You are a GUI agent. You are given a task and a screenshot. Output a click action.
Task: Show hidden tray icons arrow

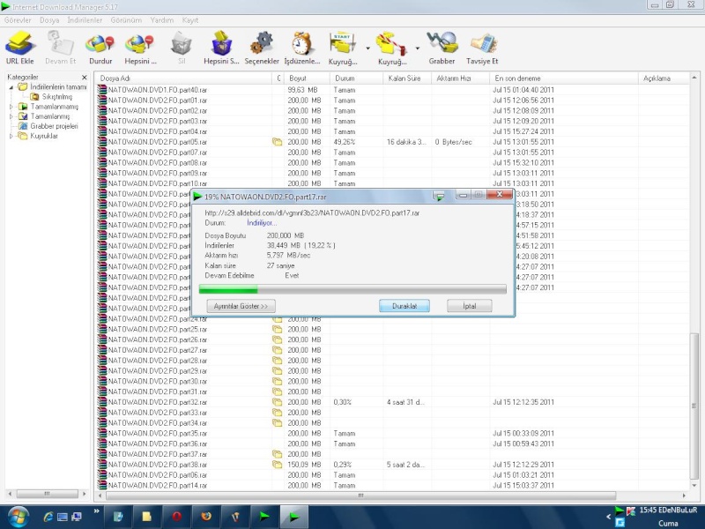click(608, 517)
